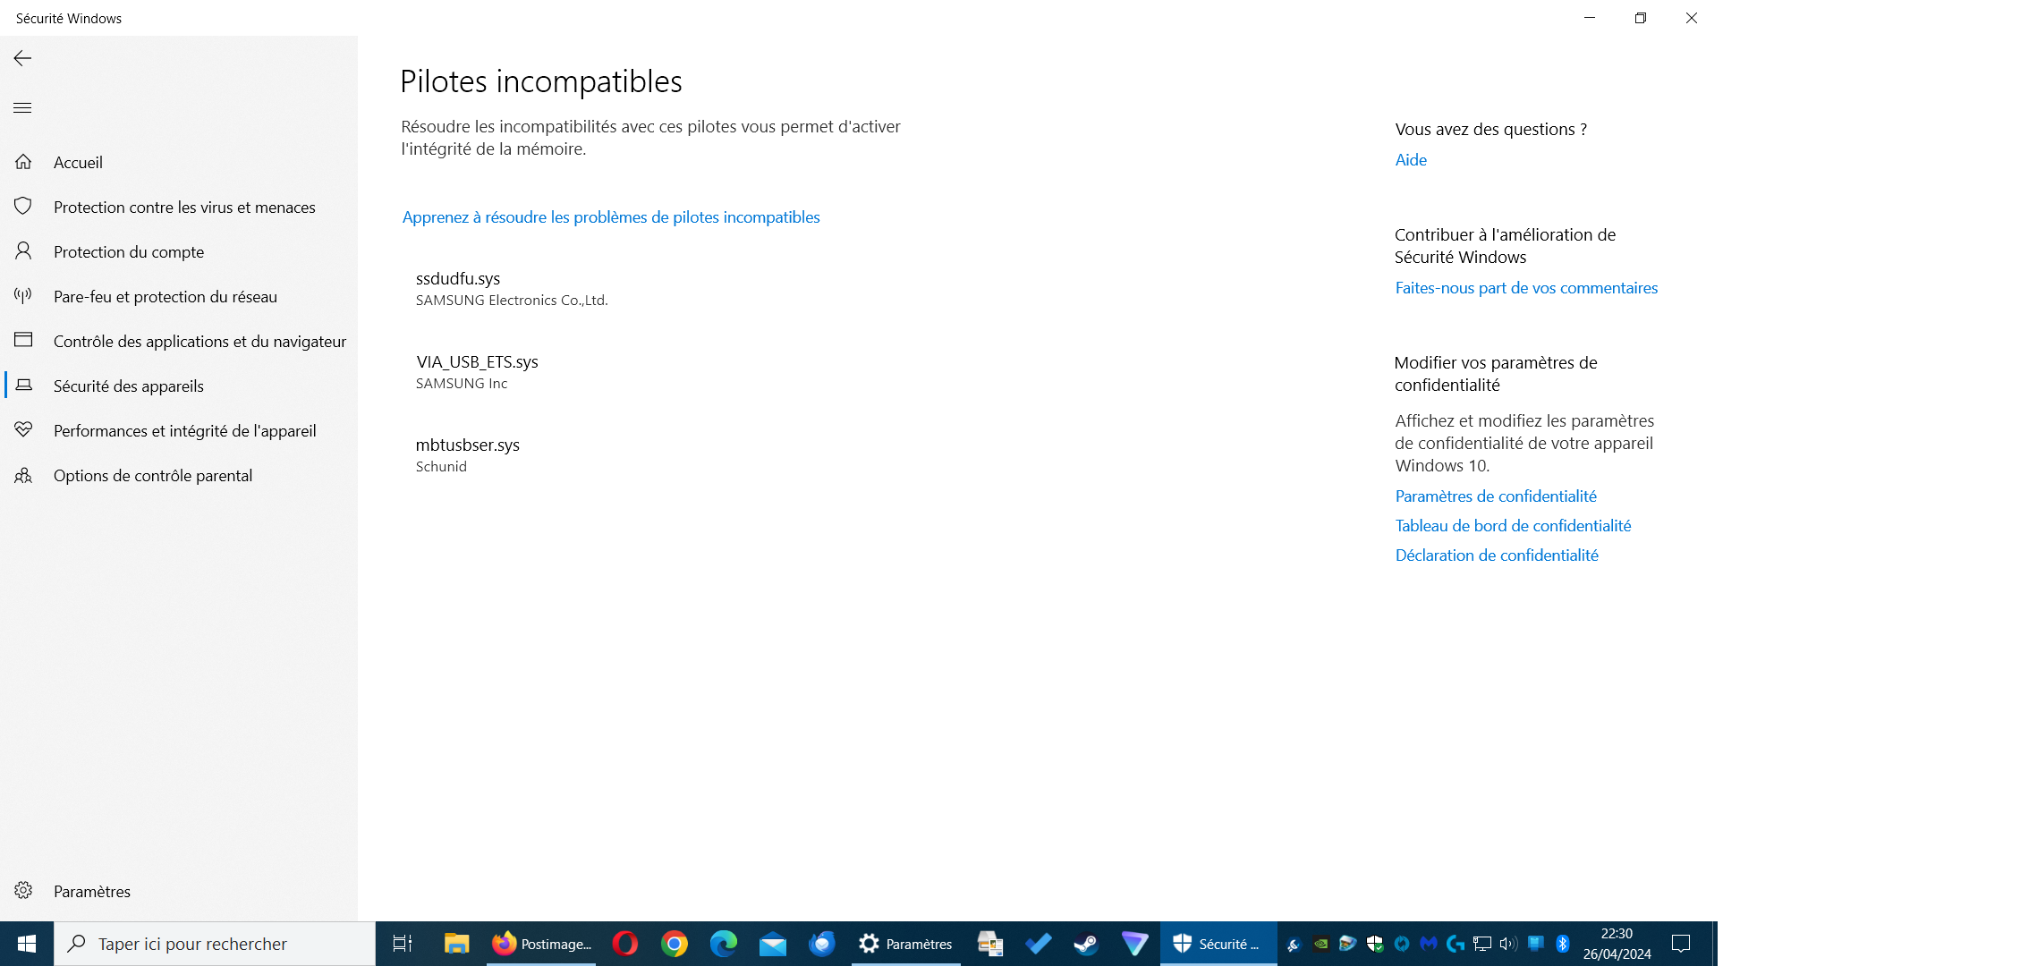
Task: Open Paramètres gear in sidebar
Action: [x=24, y=891]
